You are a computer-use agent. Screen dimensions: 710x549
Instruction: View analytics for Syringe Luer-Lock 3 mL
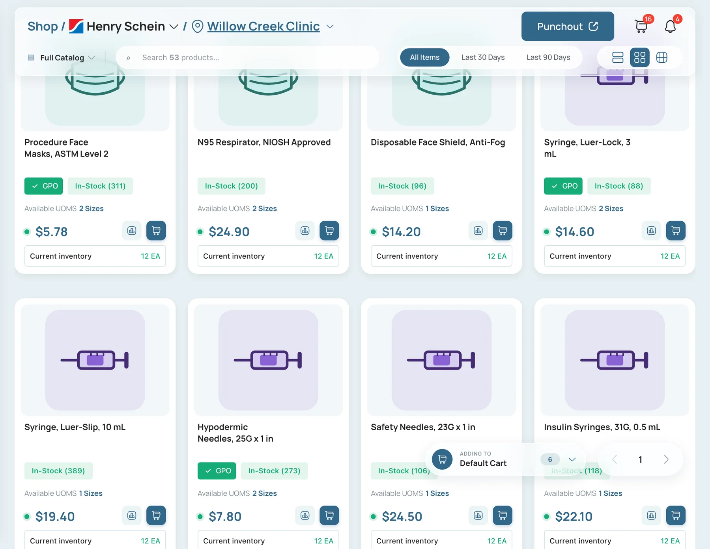pos(651,231)
